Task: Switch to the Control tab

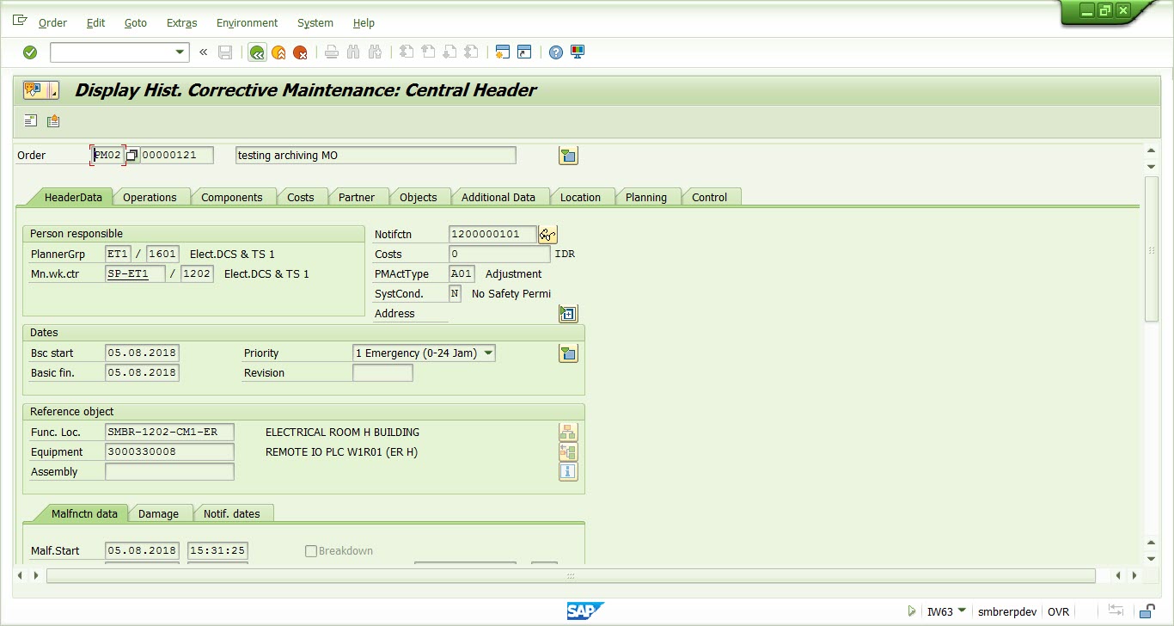Action: coord(710,197)
